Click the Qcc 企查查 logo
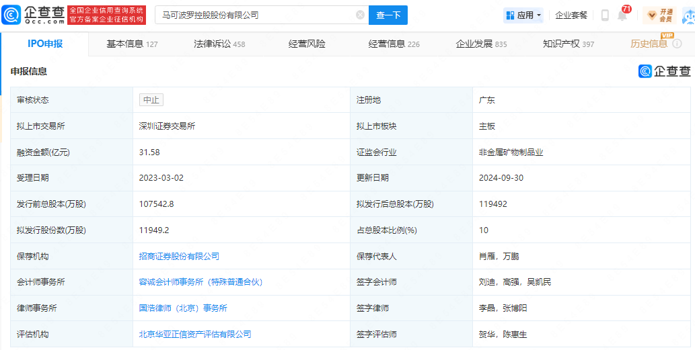695x350 pixels. [x=33, y=15]
